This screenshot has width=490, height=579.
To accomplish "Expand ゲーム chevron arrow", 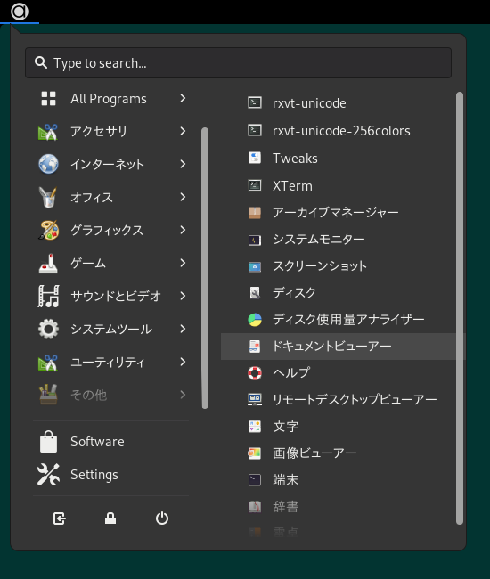I will point(183,263).
